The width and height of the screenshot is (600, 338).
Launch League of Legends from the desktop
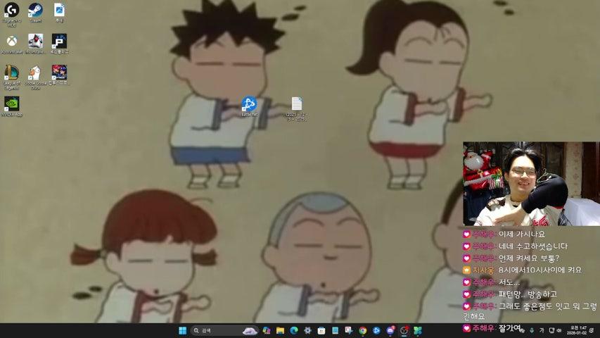click(x=12, y=77)
